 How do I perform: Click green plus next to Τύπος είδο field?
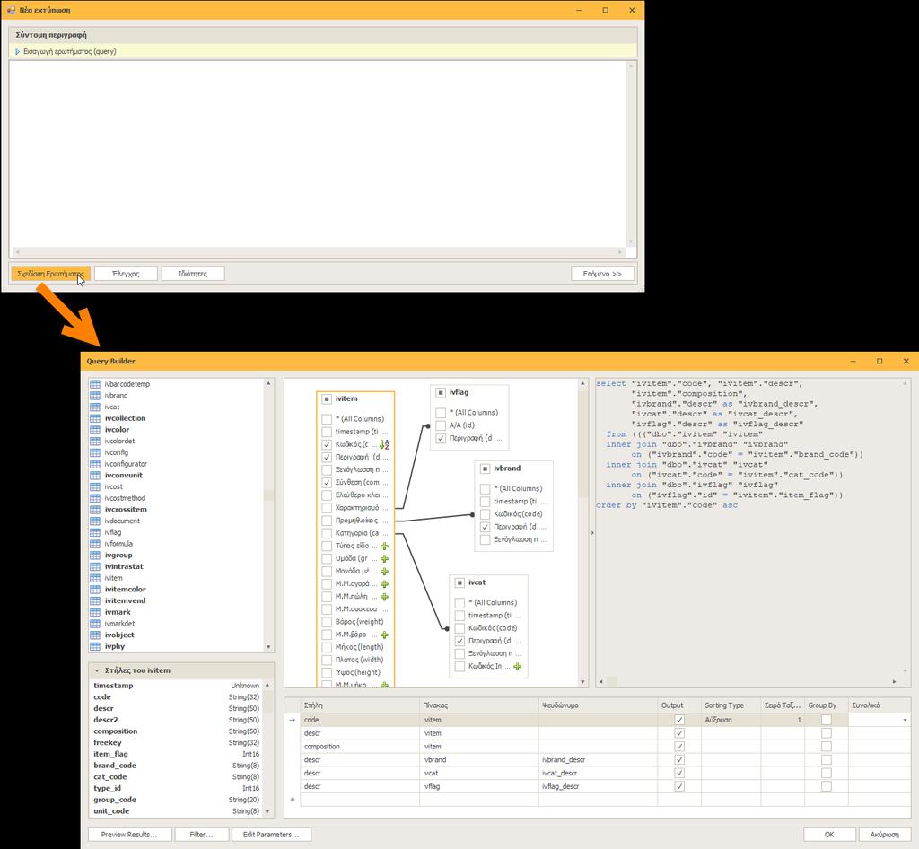point(384,546)
